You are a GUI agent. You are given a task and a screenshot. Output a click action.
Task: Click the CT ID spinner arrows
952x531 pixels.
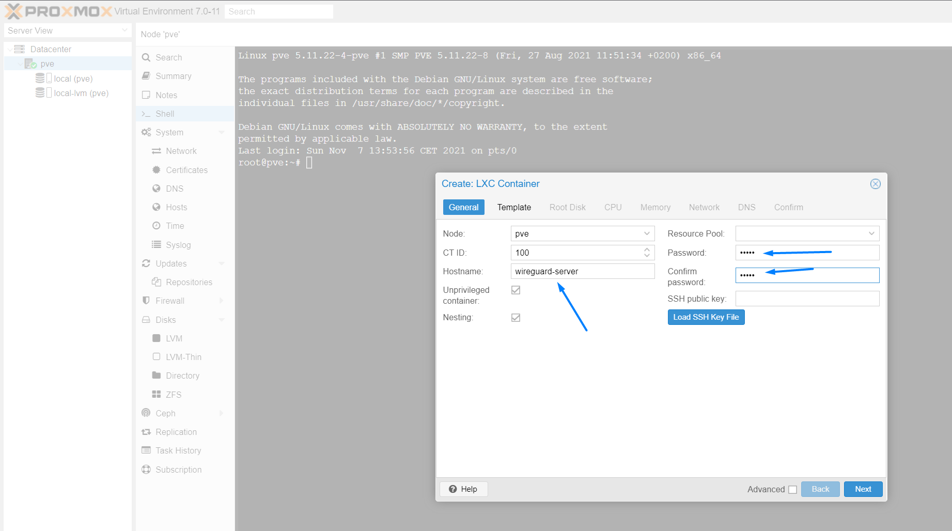[x=647, y=253]
